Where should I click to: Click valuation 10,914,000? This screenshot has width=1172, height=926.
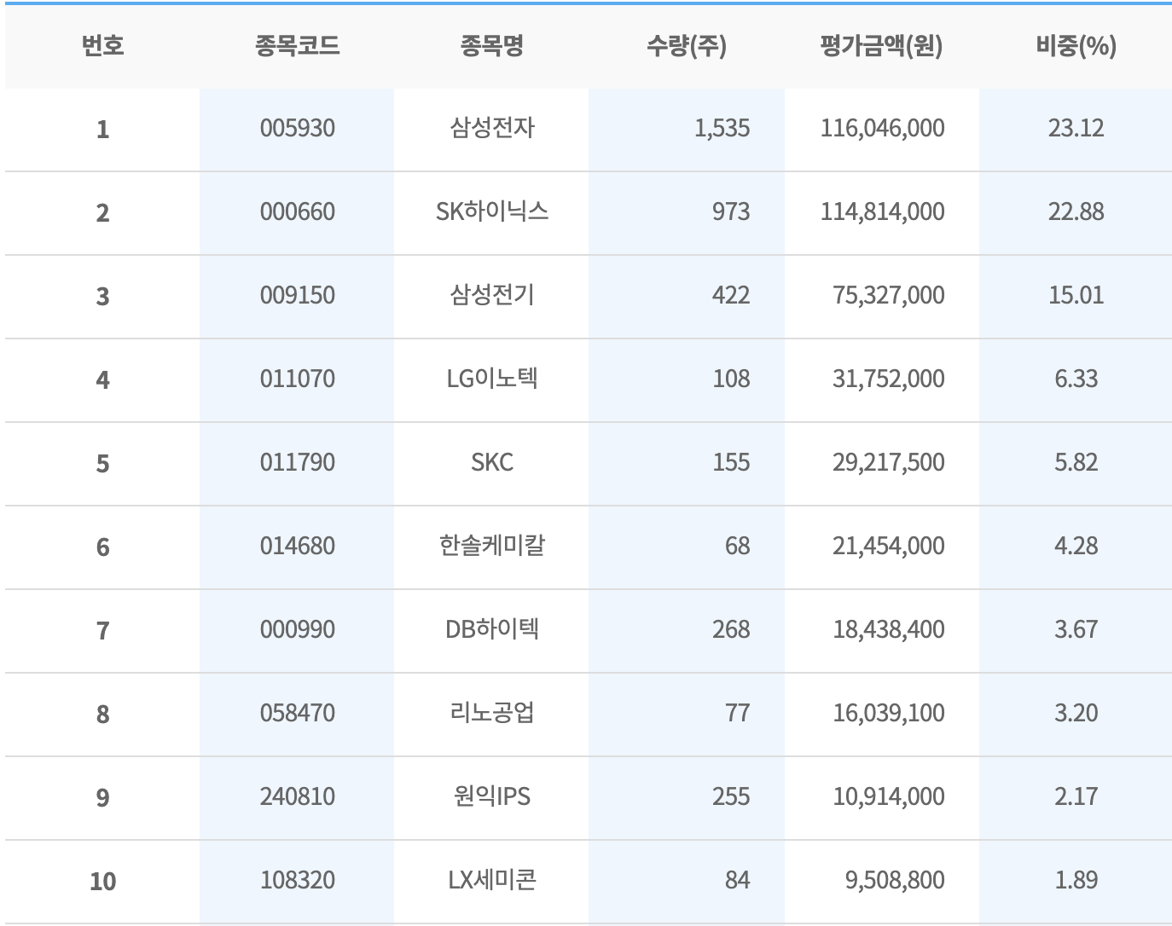click(x=889, y=797)
